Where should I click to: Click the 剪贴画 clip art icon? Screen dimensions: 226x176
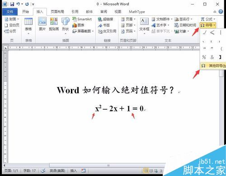pyautogui.click(x=54, y=24)
